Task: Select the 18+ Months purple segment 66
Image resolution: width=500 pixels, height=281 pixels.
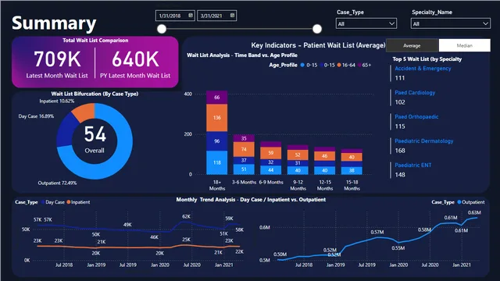Action: click(217, 97)
